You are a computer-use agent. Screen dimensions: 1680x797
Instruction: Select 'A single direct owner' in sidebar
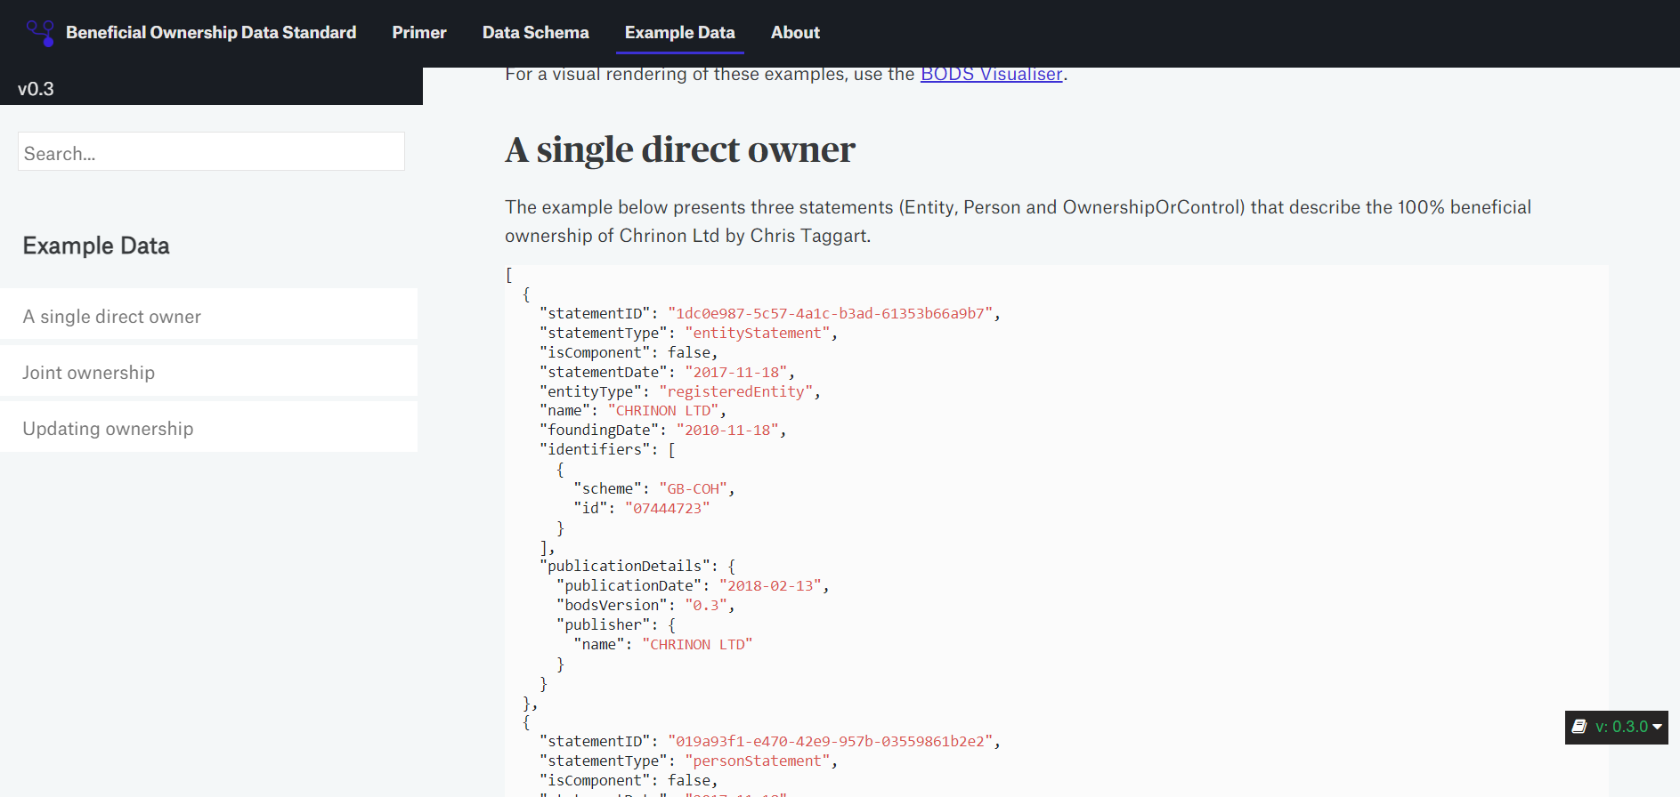[x=111, y=317]
